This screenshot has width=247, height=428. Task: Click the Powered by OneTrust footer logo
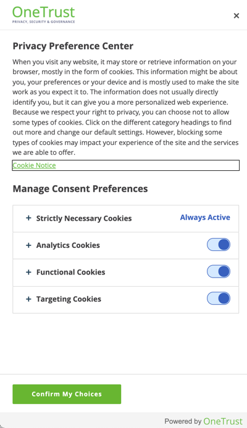pyautogui.click(x=203, y=421)
